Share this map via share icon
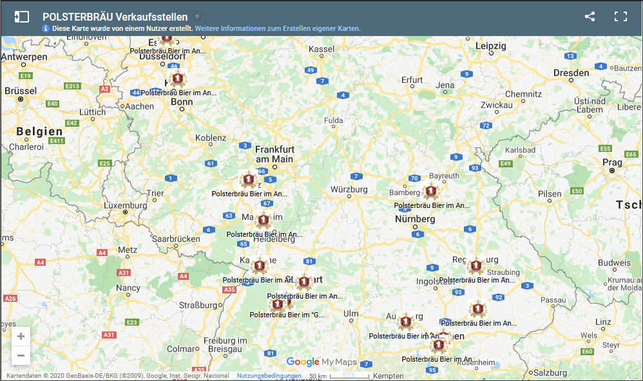The image size is (643, 381). coord(590,16)
